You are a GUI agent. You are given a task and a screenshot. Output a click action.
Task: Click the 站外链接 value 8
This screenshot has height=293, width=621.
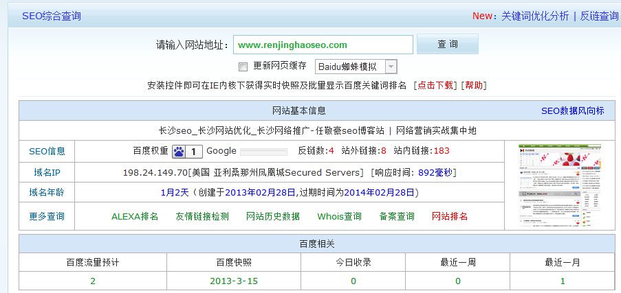pyautogui.click(x=383, y=151)
